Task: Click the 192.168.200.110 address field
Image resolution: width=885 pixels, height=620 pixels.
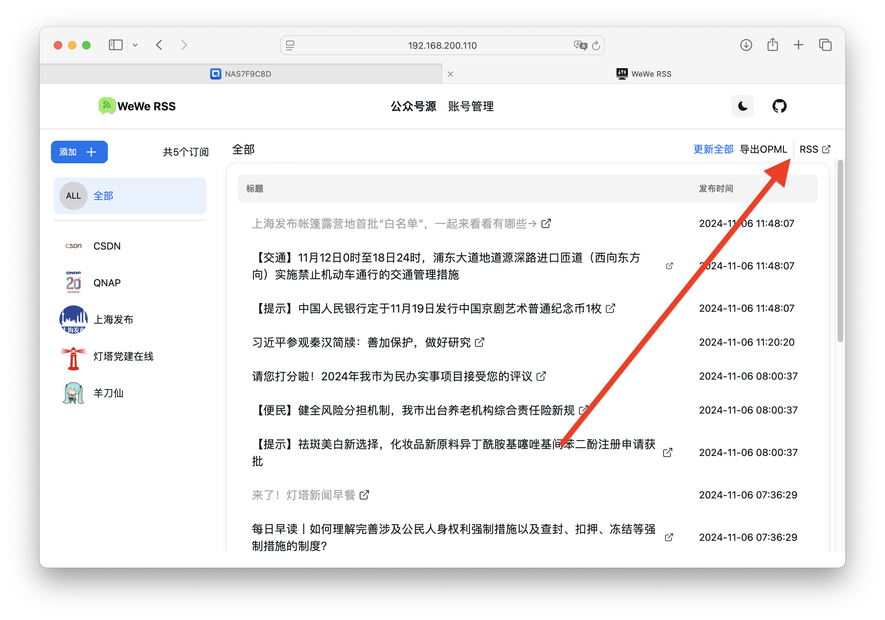Action: coord(442,46)
